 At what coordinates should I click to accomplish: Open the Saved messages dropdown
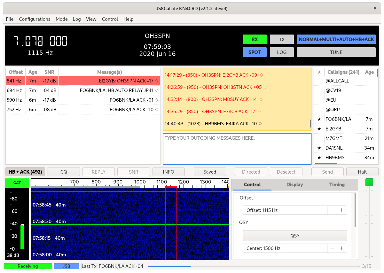tap(210, 172)
